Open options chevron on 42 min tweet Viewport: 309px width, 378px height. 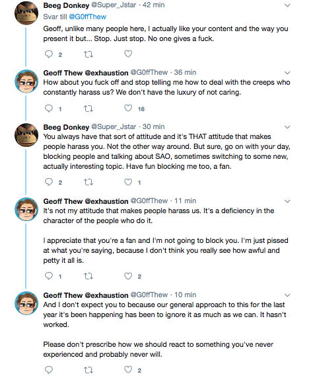coord(287,5)
